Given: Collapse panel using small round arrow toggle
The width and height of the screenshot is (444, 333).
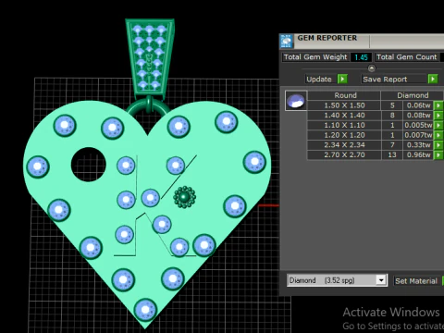Looking at the screenshot, I should click(372, 68).
